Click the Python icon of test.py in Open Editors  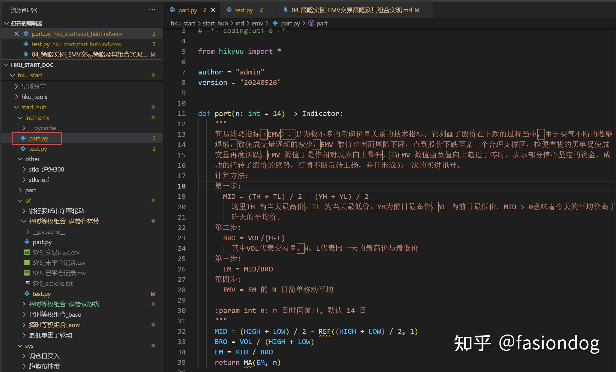tap(26, 44)
